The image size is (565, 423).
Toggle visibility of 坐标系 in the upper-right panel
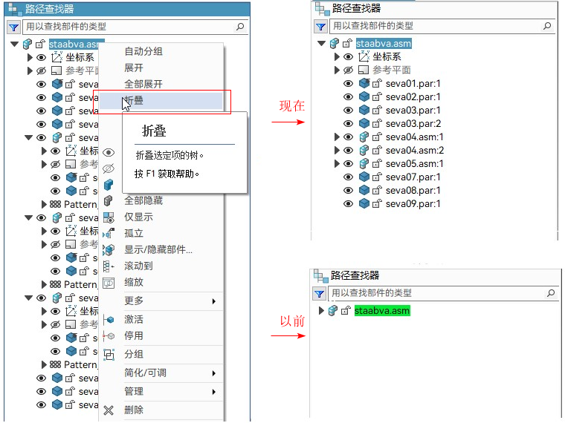[x=348, y=57]
